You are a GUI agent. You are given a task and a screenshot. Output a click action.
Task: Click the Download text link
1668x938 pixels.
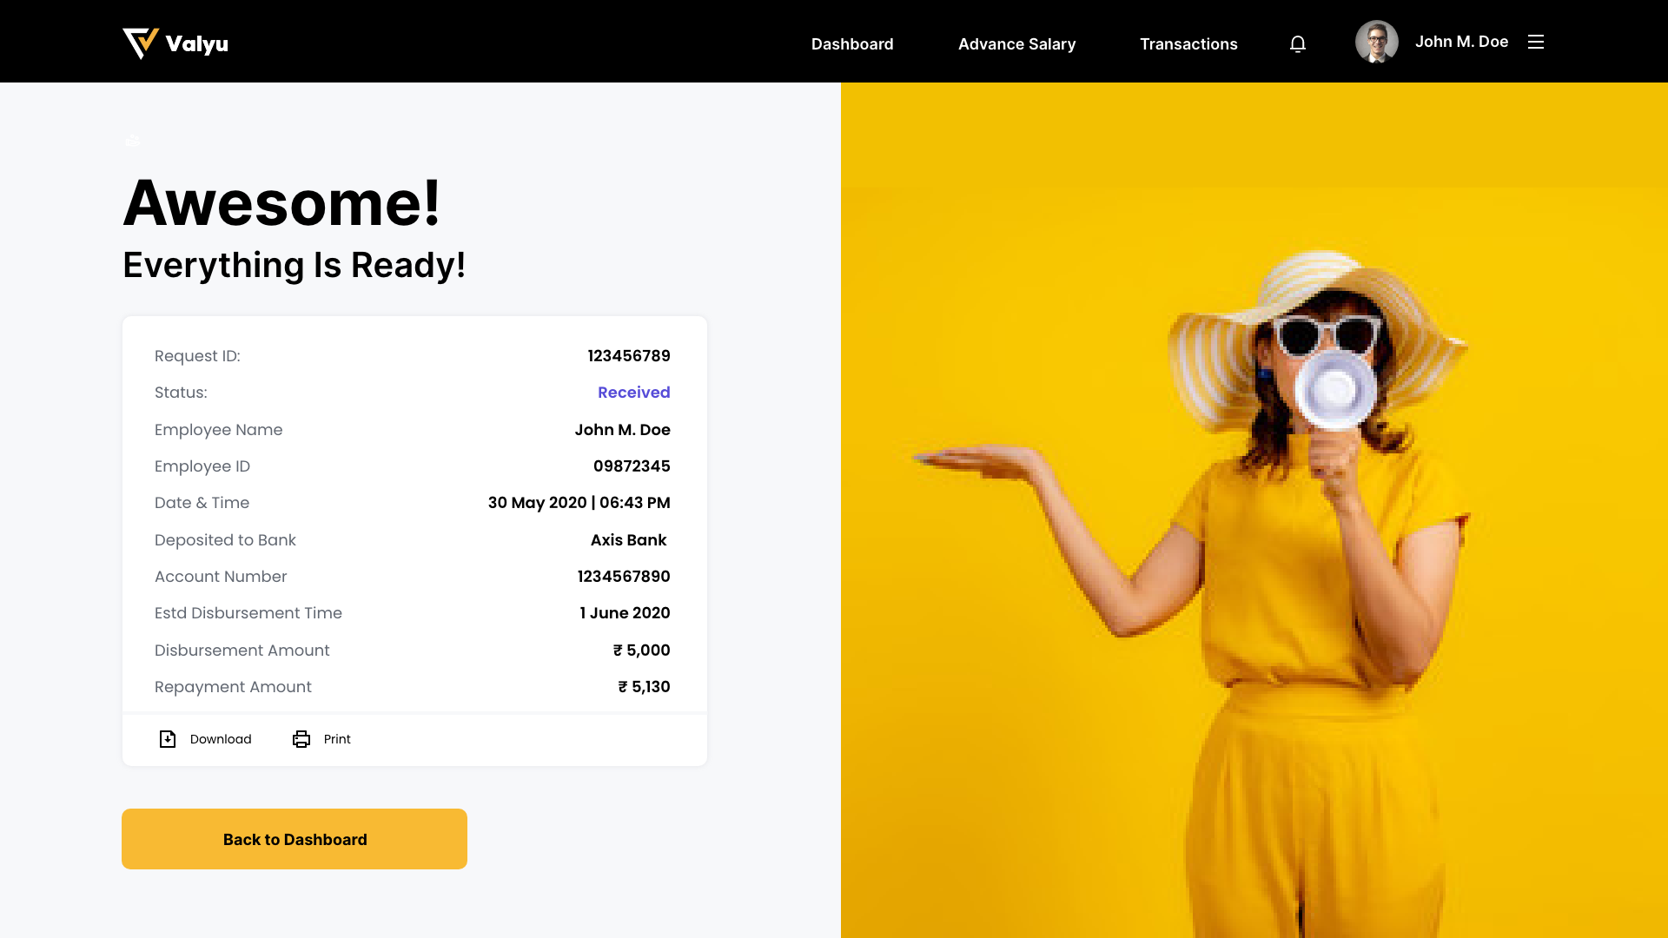point(221,739)
